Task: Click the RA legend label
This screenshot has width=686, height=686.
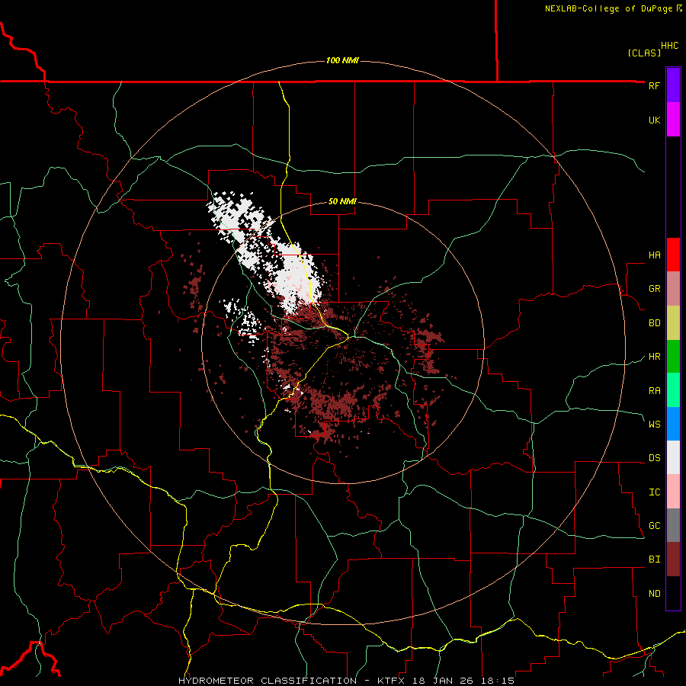Action: [x=654, y=391]
